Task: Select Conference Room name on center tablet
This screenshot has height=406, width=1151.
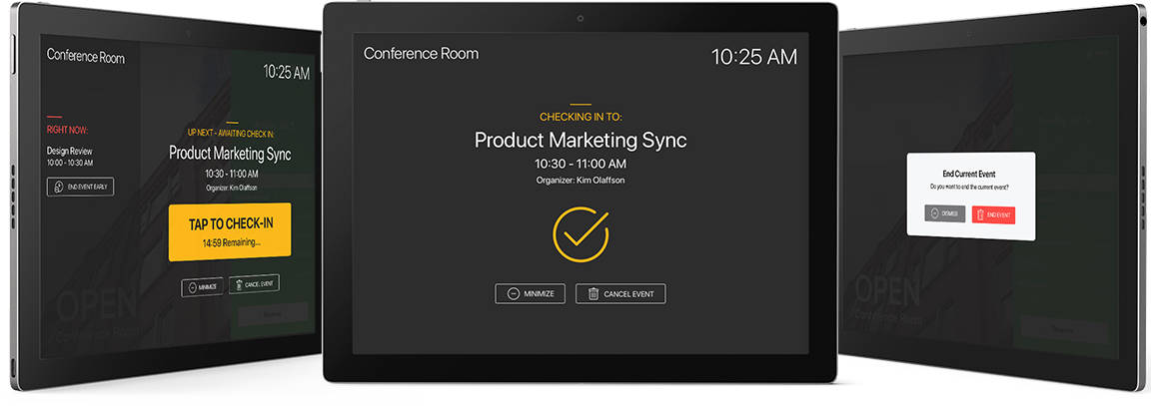Action: pos(421,53)
